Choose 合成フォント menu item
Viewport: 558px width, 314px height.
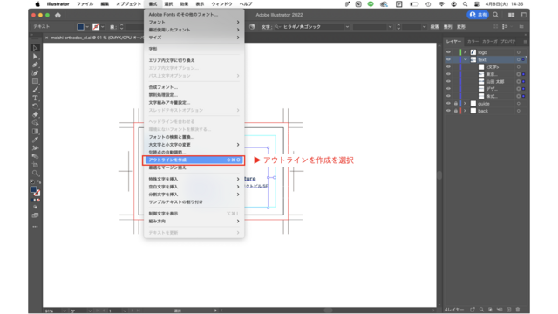coord(194,87)
